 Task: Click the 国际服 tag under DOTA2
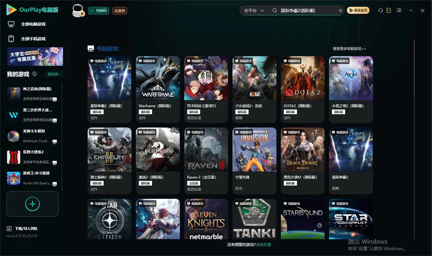coord(290,112)
